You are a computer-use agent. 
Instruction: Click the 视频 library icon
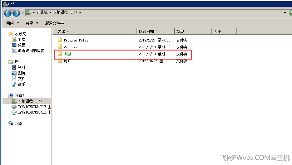(x=14, y=67)
